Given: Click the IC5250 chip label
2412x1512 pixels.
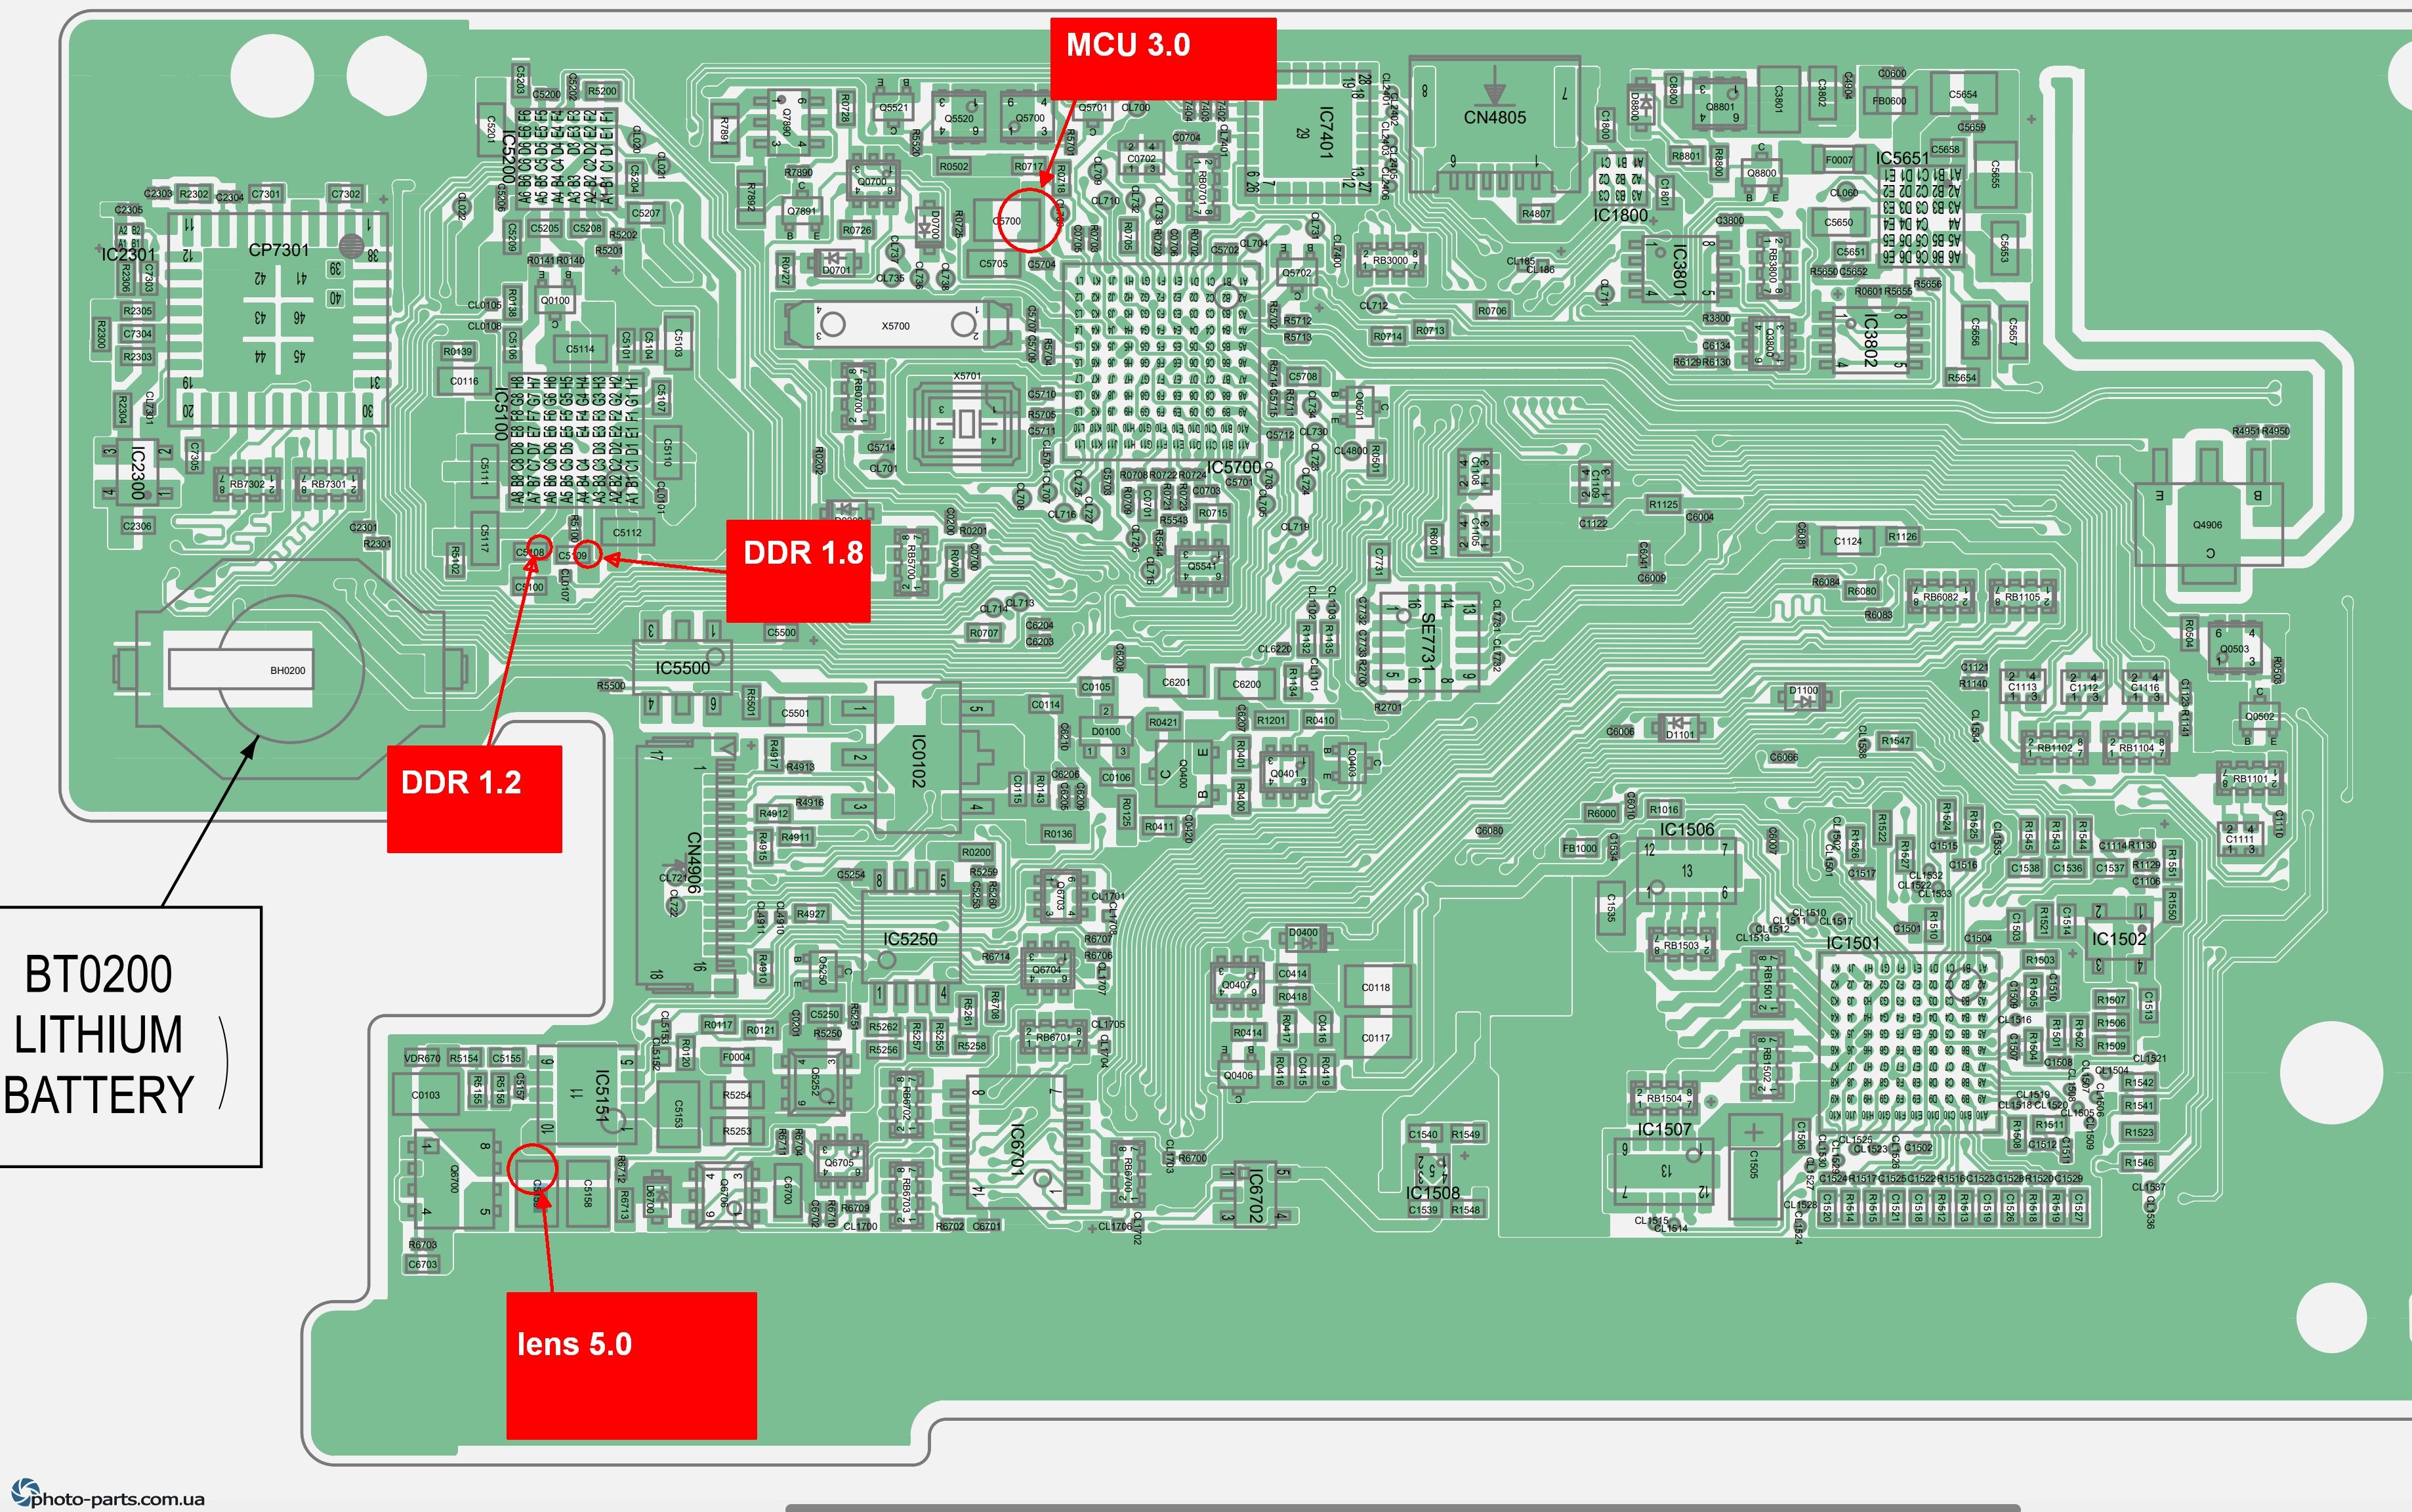Looking at the screenshot, I should [909, 939].
